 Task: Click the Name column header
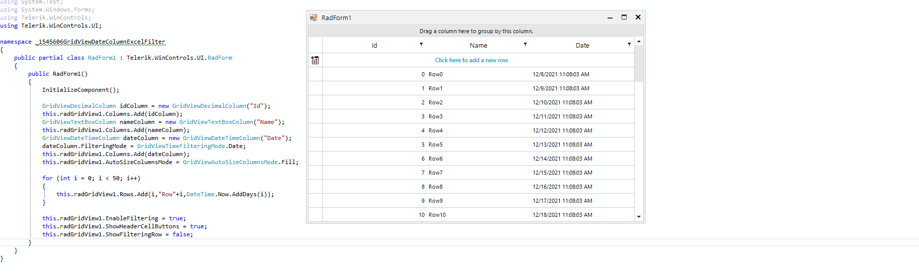[x=478, y=45]
